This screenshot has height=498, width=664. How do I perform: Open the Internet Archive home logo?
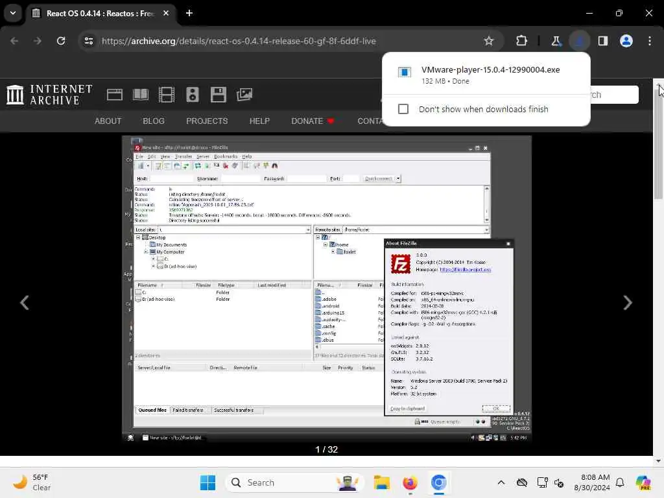tap(49, 95)
